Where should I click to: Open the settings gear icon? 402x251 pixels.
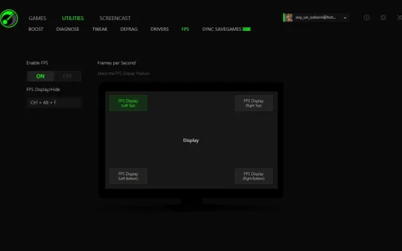coord(383,17)
